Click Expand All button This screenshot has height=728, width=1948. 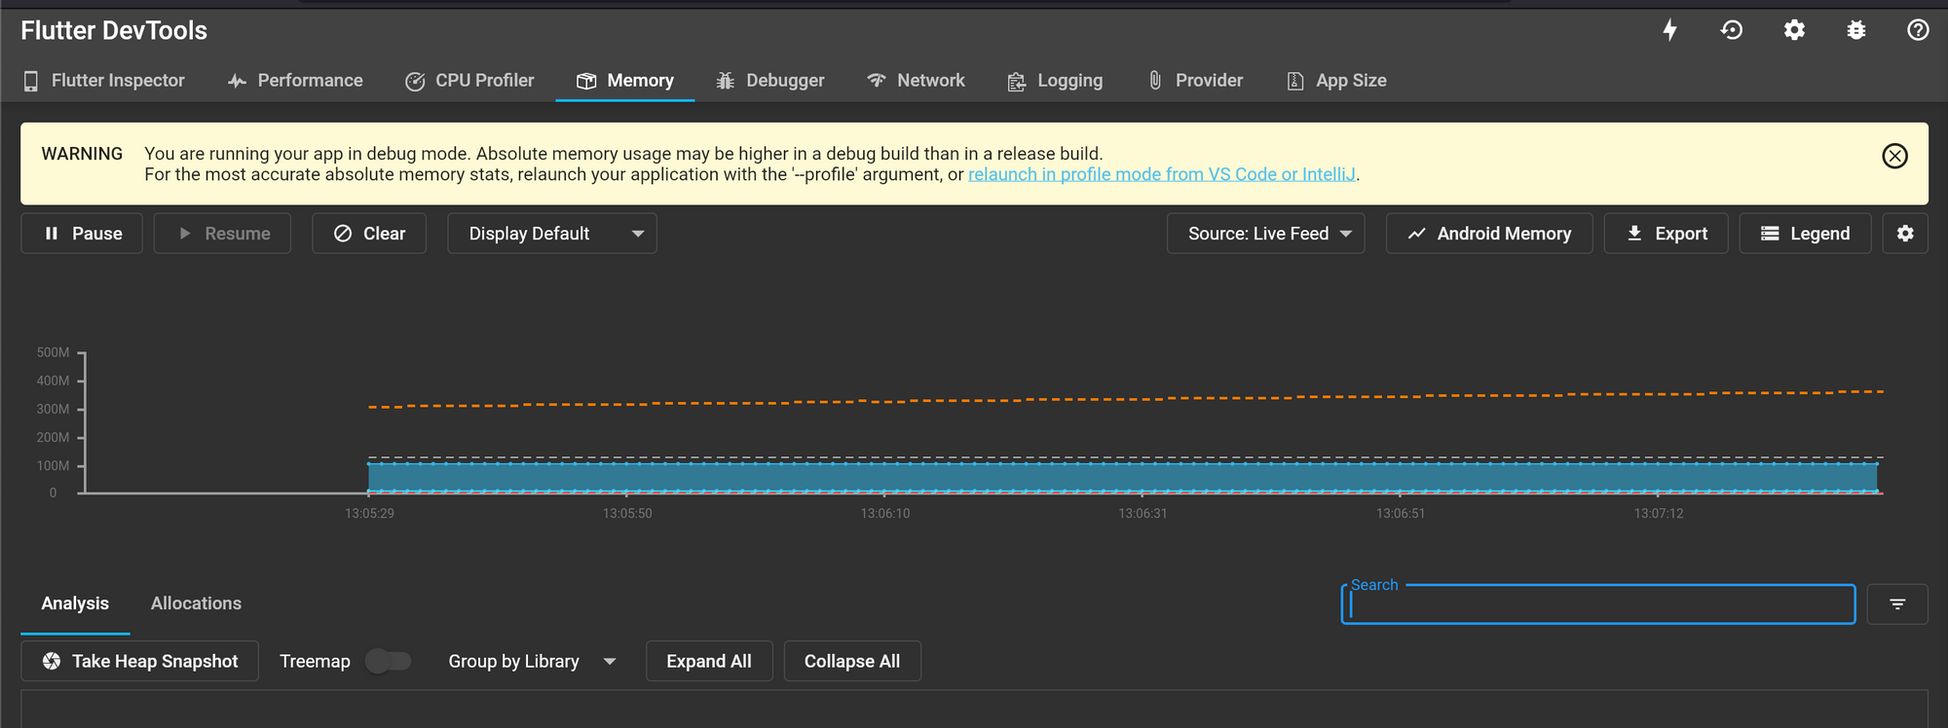pos(709,661)
